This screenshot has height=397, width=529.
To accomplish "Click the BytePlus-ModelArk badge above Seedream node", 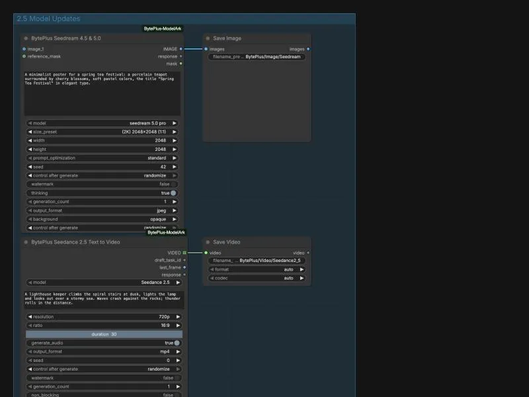I will pos(163,28).
